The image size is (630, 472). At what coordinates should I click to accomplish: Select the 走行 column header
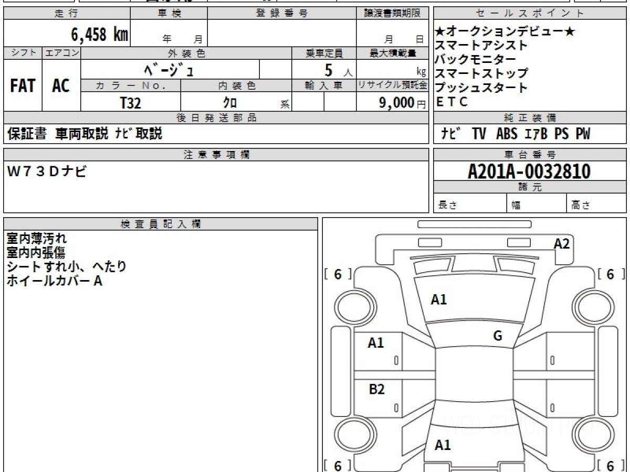pyautogui.click(x=67, y=14)
